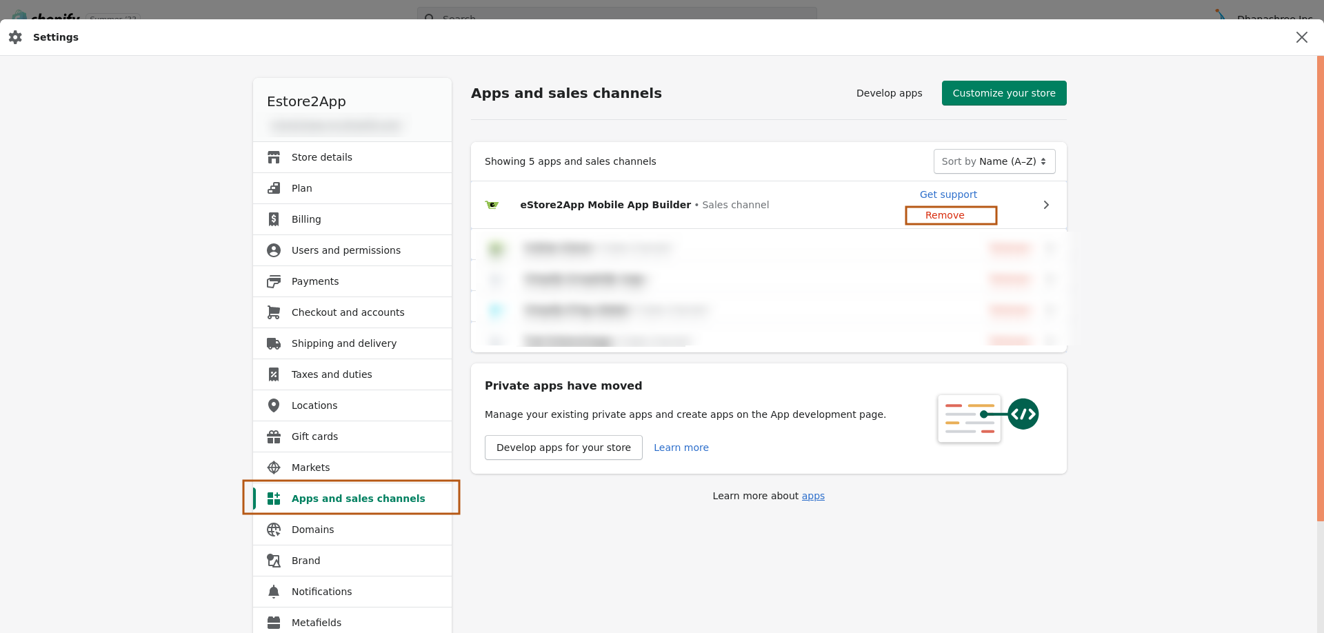Open Notifications settings
Image resolution: width=1324 pixels, height=633 pixels.
tap(352, 592)
